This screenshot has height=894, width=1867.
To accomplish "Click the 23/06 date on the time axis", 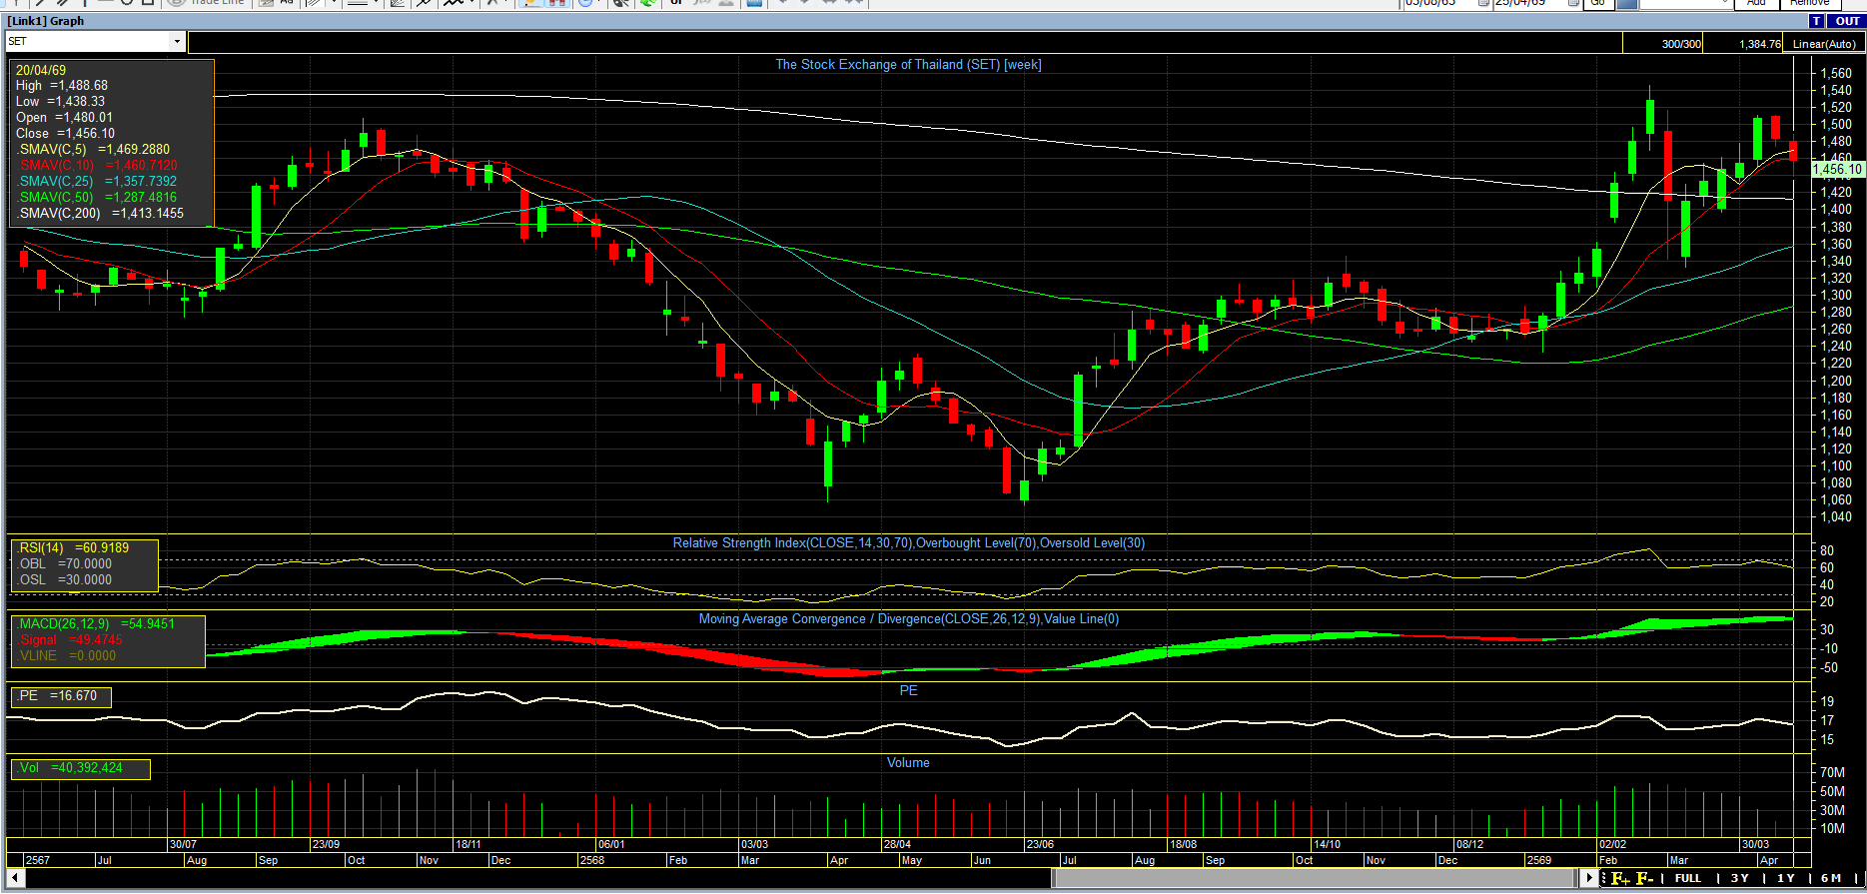I will pyautogui.click(x=1040, y=845).
